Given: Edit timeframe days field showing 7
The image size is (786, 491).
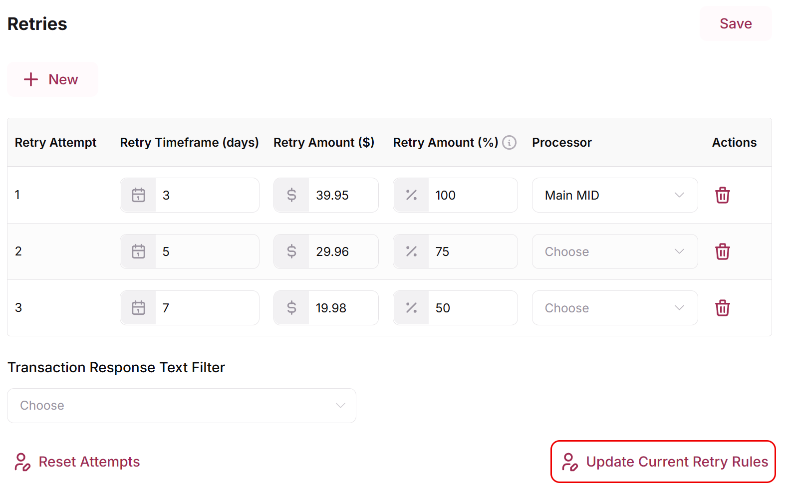Looking at the screenshot, I should [x=207, y=308].
